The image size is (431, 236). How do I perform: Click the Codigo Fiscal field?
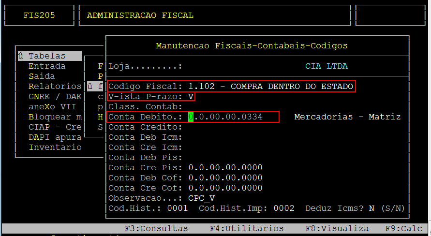tap(271, 87)
